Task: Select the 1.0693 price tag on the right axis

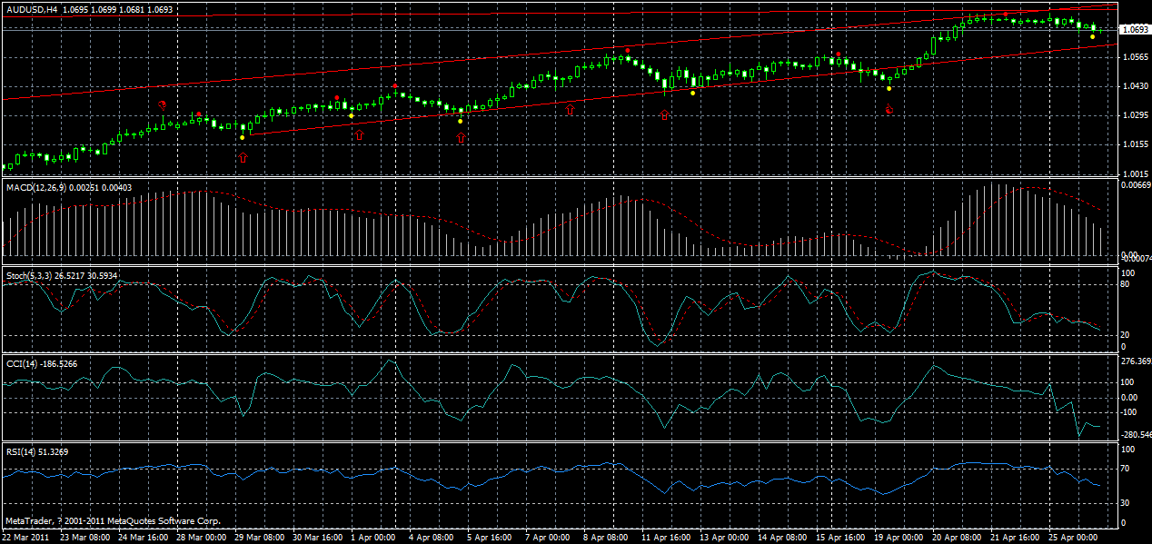Action: (x=1129, y=29)
